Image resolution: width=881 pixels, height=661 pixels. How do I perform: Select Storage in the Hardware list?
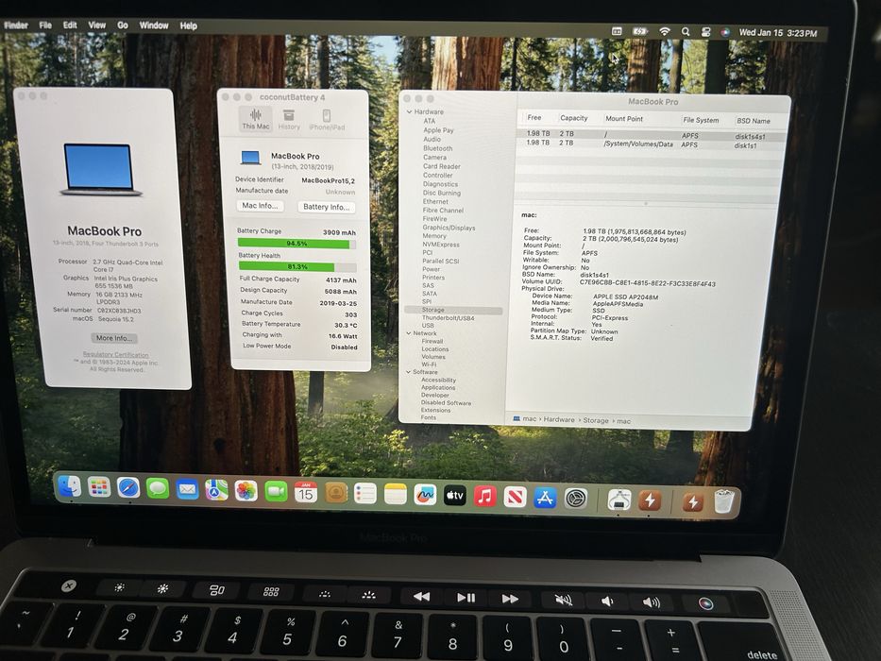tap(453, 310)
